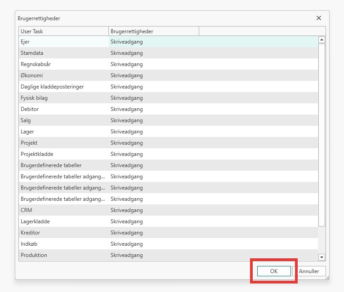Viewport: 344px width, 292px height.
Task: Click Skriveadgang cell for Projekt
Action: click(x=154, y=143)
